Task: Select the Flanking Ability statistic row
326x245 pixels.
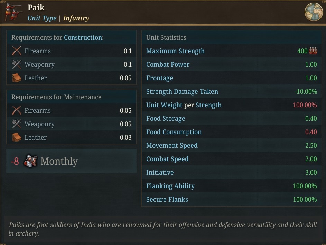Action: click(x=231, y=186)
